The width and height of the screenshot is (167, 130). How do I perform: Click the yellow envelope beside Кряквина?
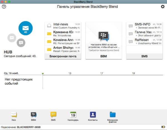[x=49, y=34]
